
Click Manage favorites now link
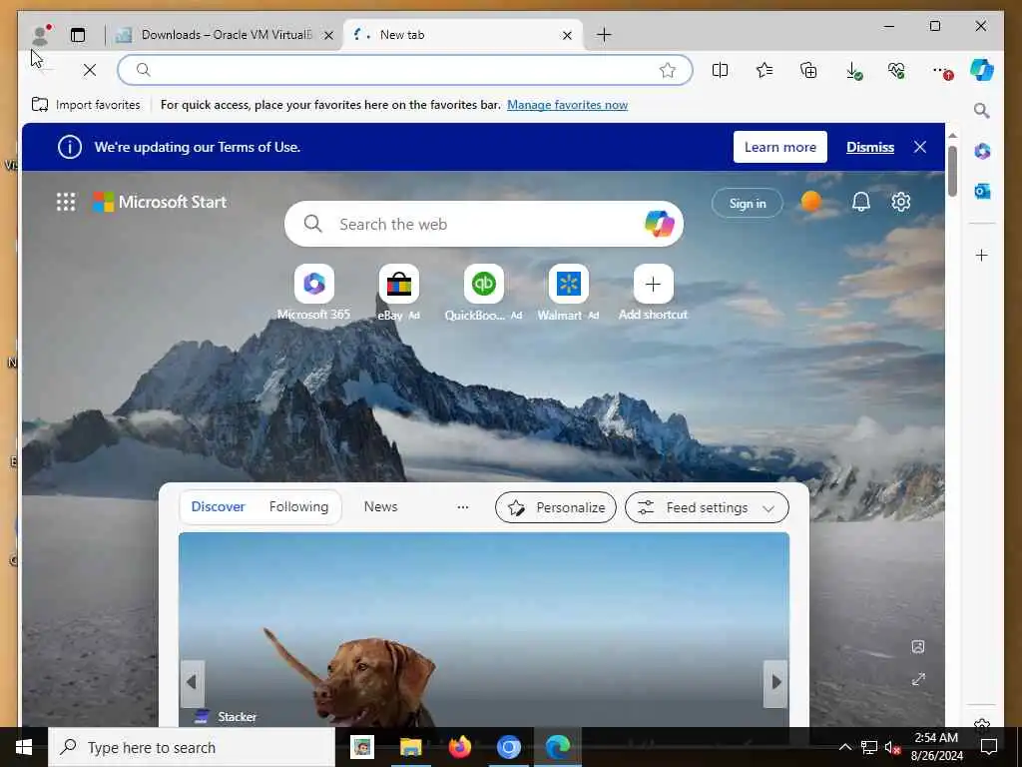click(567, 105)
